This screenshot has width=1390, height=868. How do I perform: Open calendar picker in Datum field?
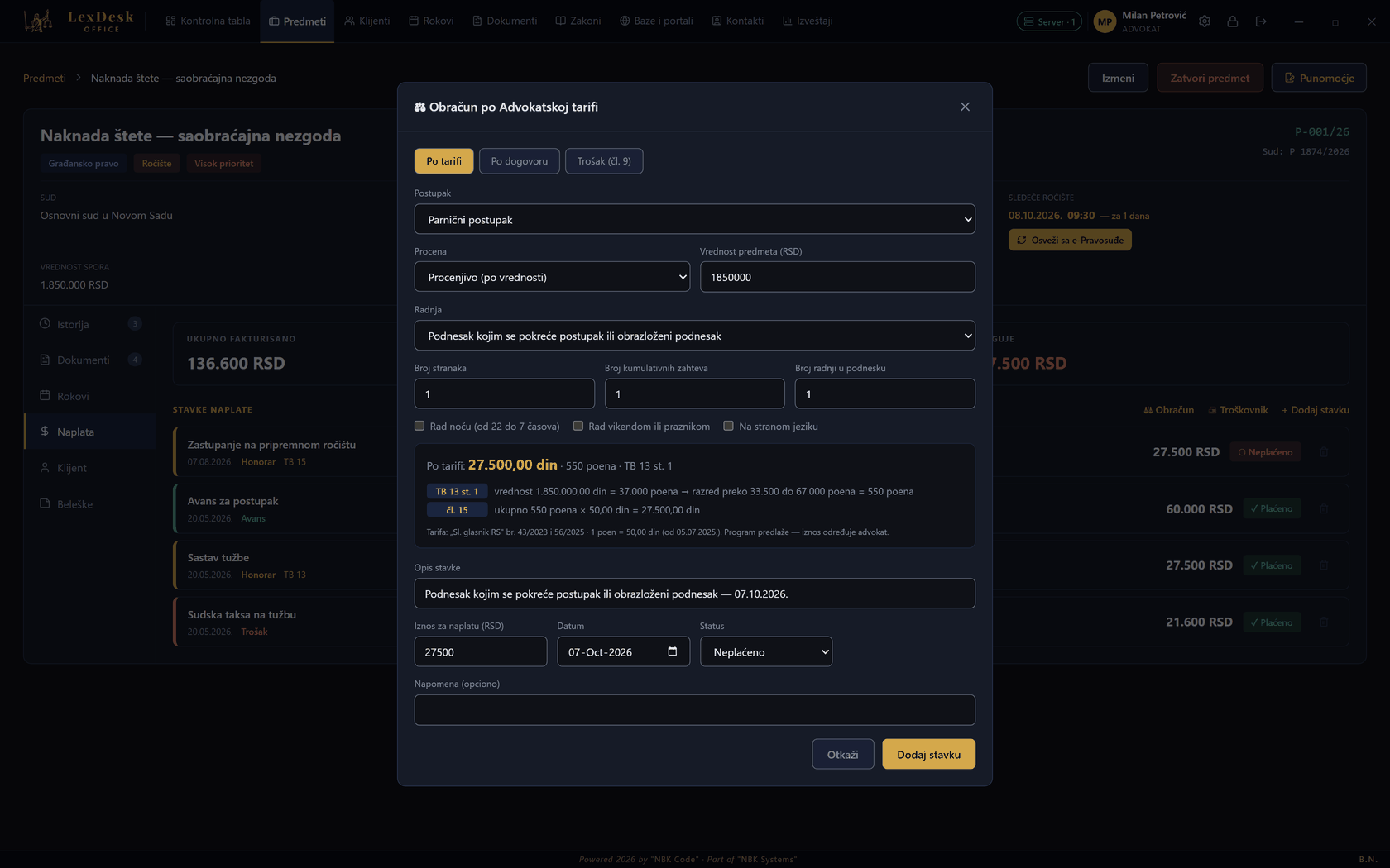point(673,651)
